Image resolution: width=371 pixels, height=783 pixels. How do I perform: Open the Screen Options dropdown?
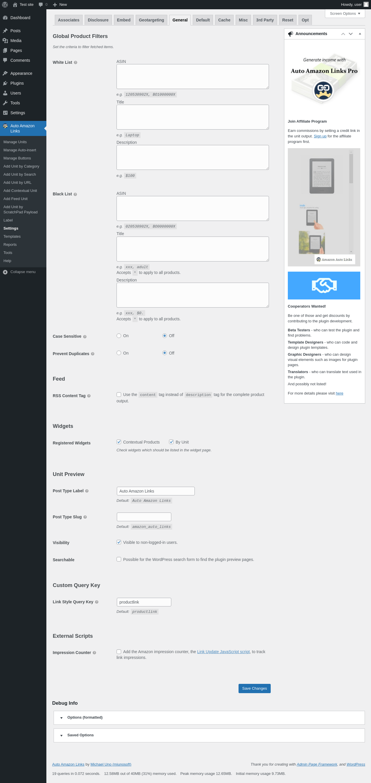pos(345,14)
